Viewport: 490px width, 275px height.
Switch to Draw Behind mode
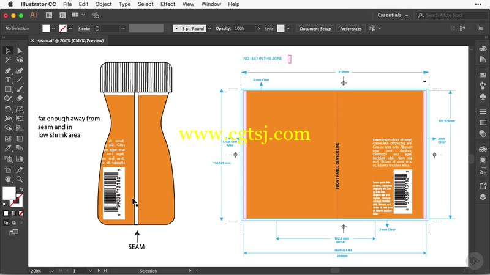pos(13,222)
